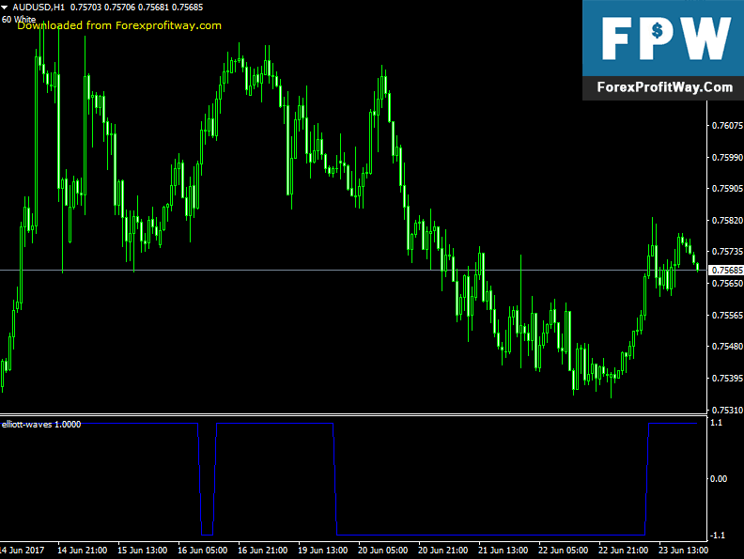Open the ForexProfitWay.Com logo link
Viewport: 744px width, 559px height.
click(x=664, y=87)
